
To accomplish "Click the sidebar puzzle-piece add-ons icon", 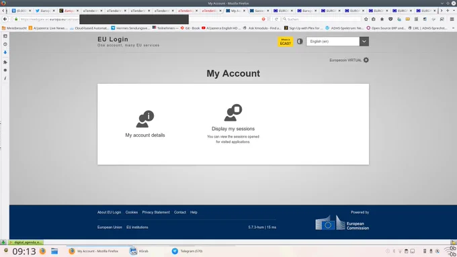I will coord(5,62).
